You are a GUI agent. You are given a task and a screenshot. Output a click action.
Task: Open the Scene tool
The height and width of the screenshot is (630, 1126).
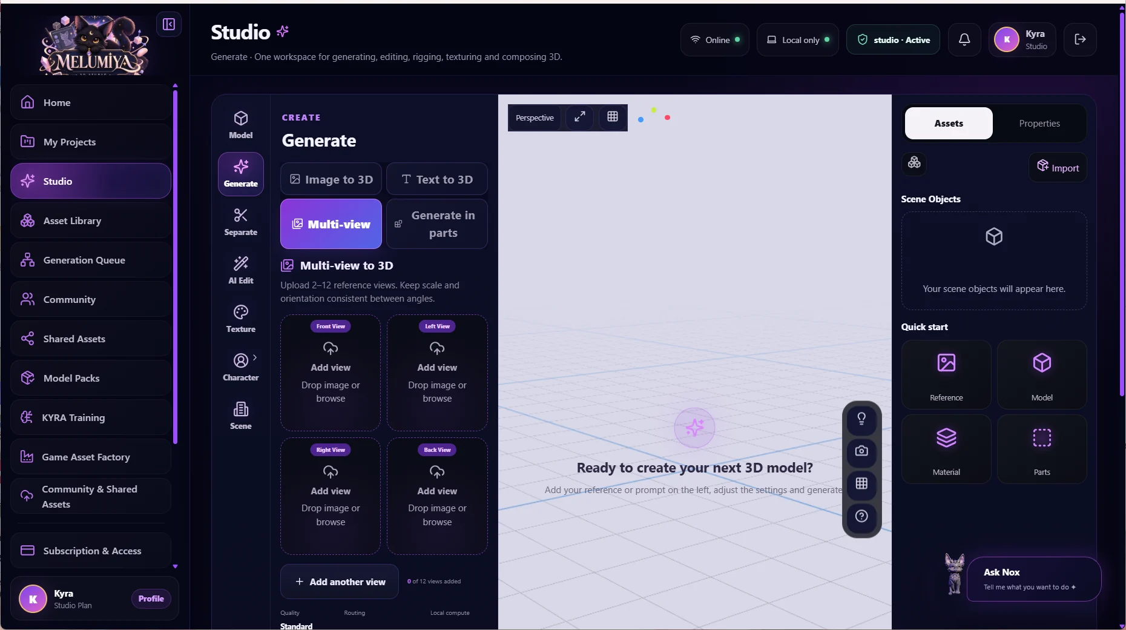241,416
